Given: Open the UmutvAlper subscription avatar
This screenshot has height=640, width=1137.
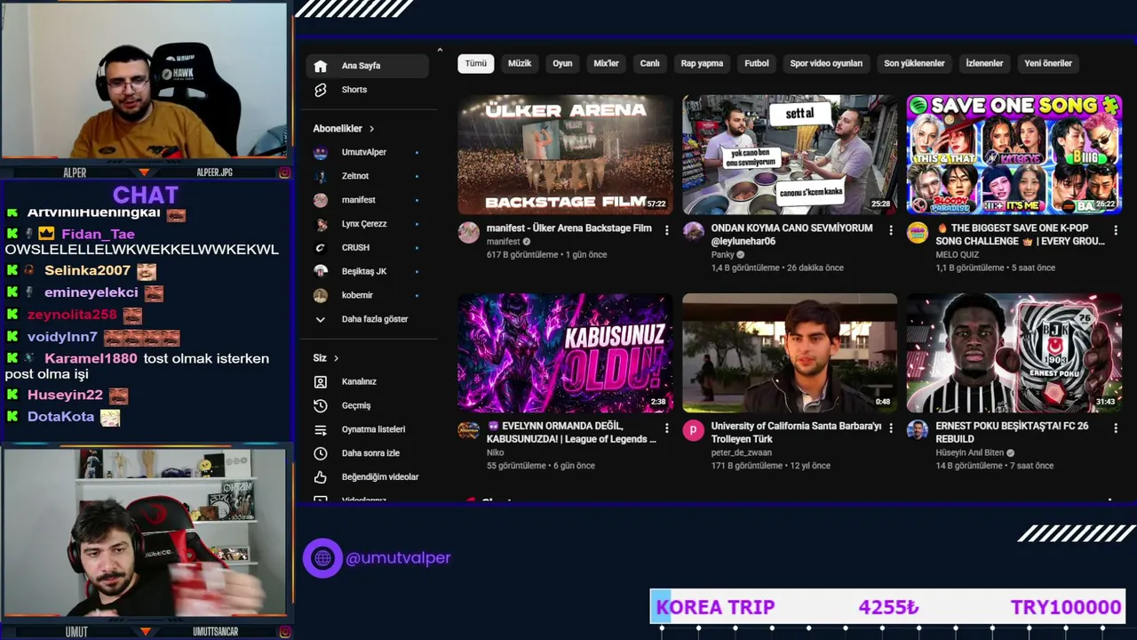Looking at the screenshot, I should (x=321, y=153).
